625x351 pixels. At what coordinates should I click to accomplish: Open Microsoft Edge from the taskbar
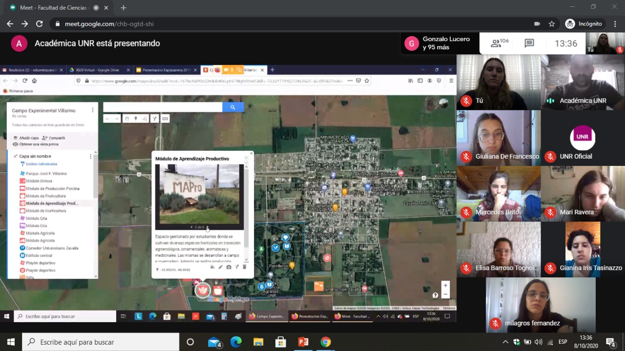coord(236,342)
